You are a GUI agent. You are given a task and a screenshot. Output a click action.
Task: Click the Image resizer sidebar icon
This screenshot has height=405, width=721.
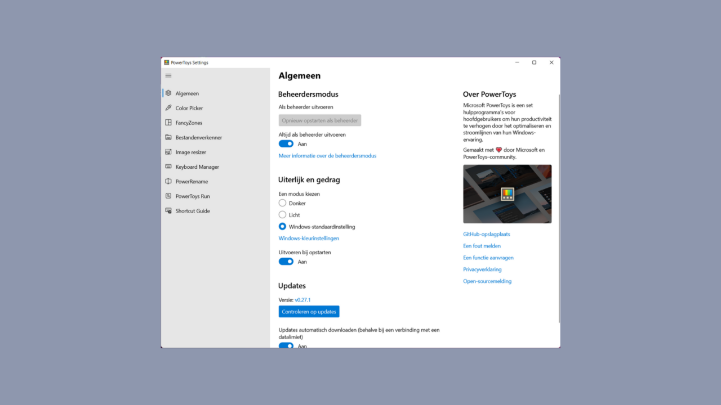tap(168, 152)
